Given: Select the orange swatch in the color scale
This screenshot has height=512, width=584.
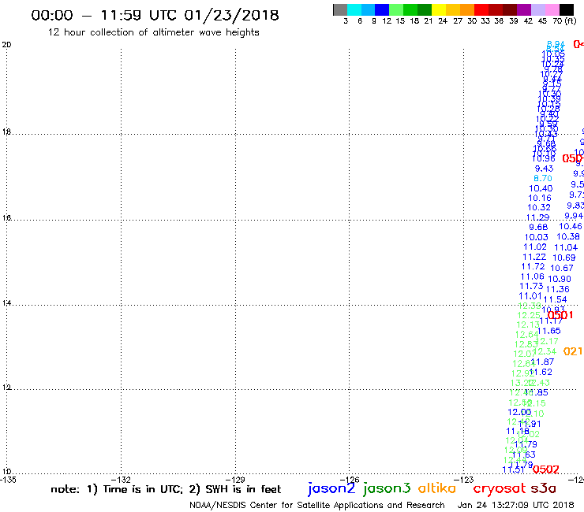Looking at the screenshot, I should click(x=467, y=9).
